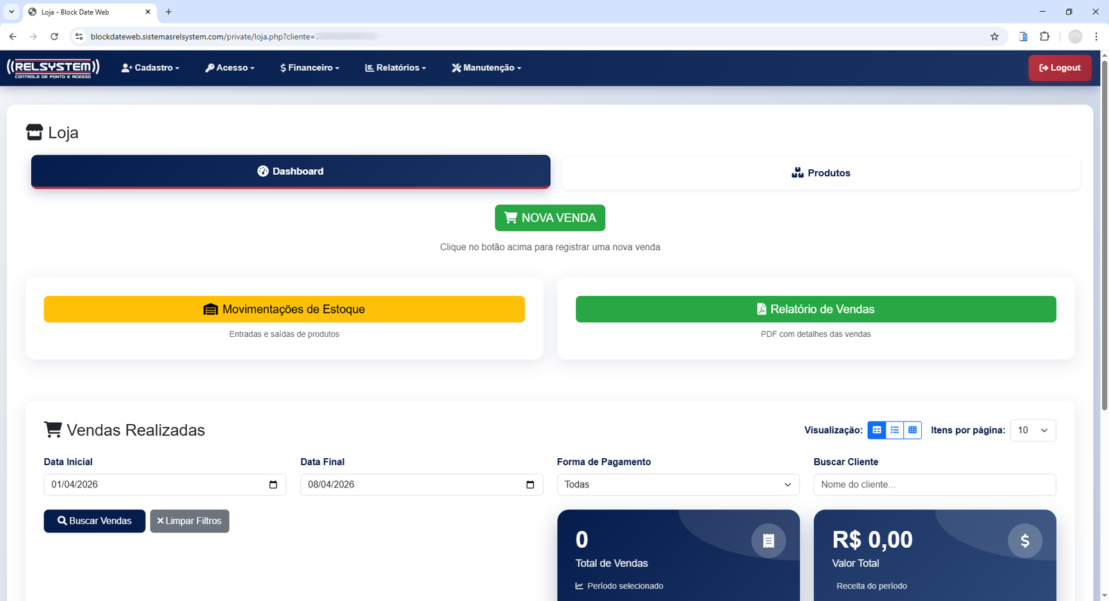Open calendar picker for Data Inicial
The image size is (1109, 601).
[x=273, y=485]
